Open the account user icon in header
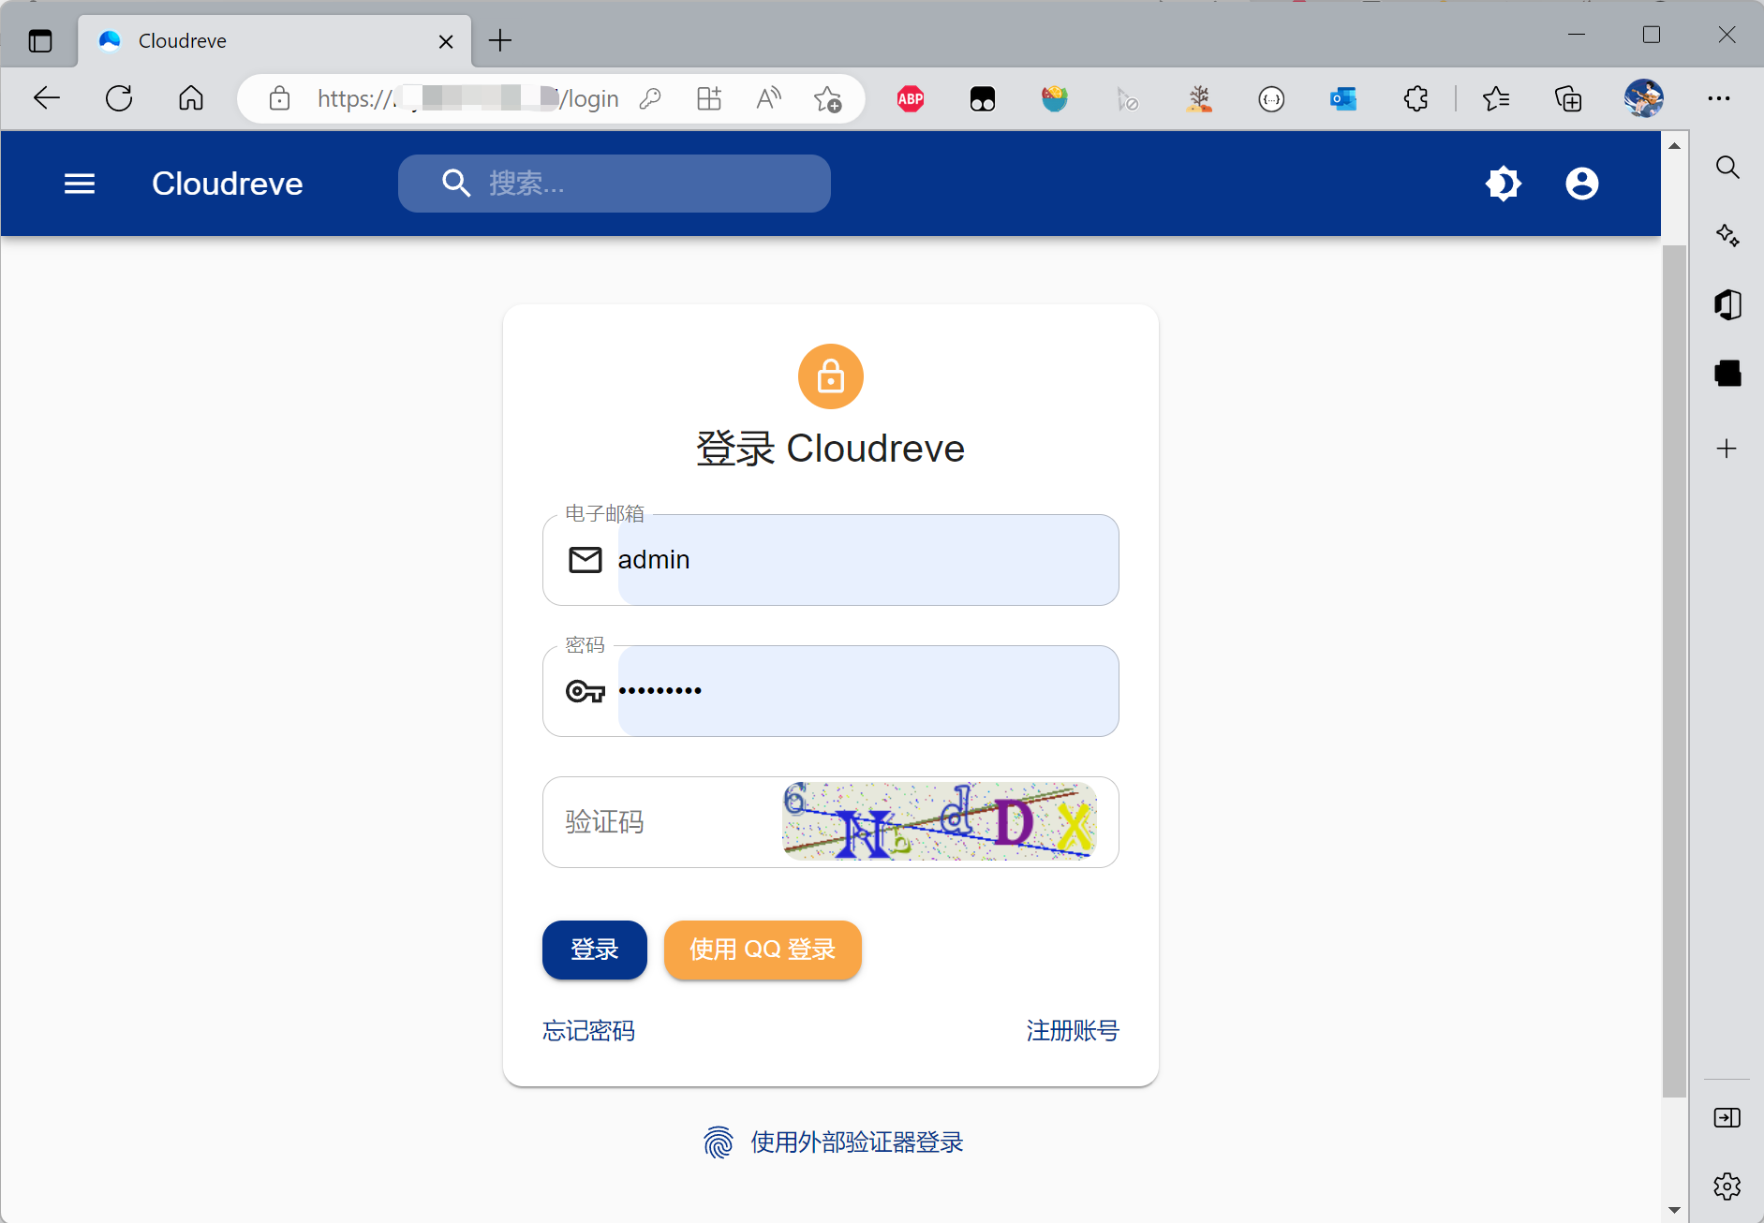Viewport: 1764px width, 1223px height. 1582,184
